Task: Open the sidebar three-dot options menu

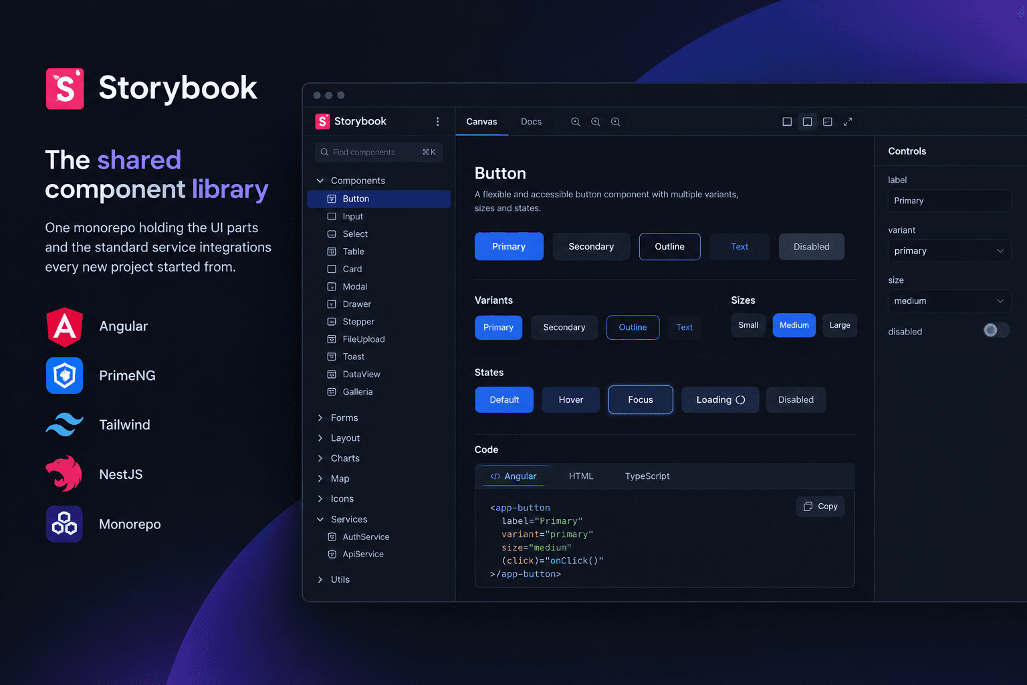Action: tap(437, 122)
